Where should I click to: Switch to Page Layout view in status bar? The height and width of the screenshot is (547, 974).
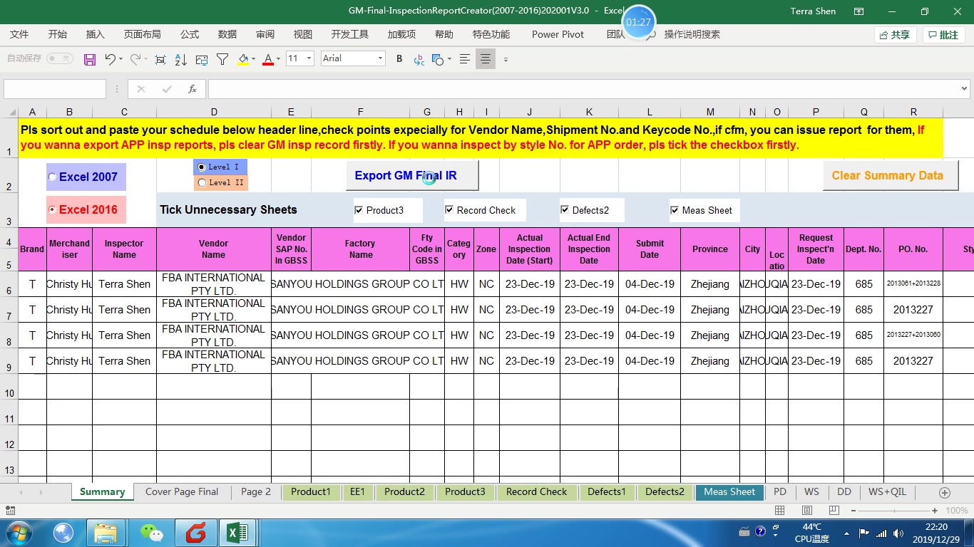tap(806, 510)
